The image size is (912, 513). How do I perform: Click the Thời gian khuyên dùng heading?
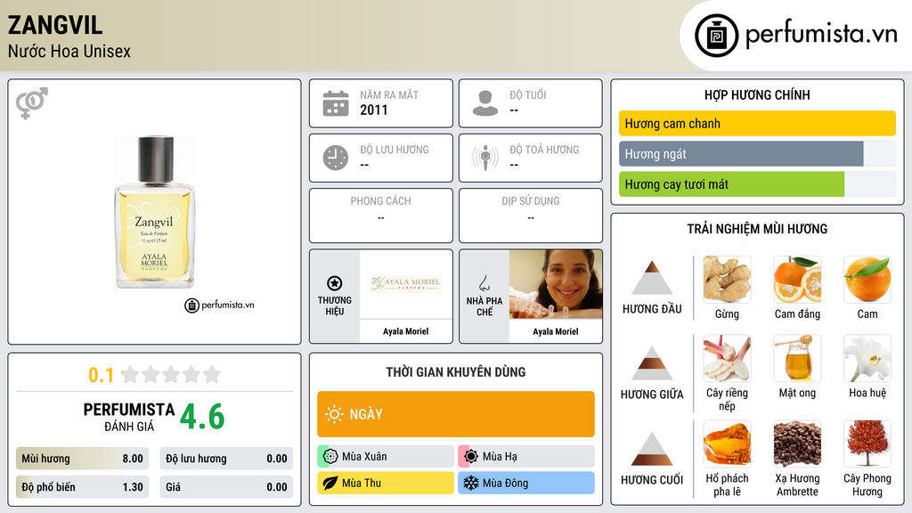pyautogui.click(x=456, y=371)
